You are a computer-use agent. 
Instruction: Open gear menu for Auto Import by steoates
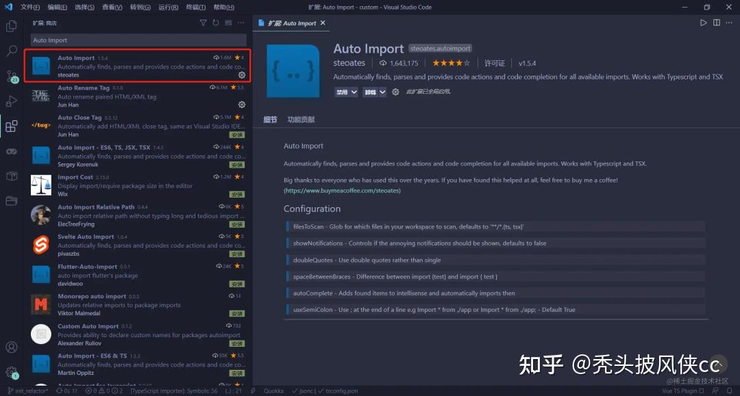pos(242,75)
